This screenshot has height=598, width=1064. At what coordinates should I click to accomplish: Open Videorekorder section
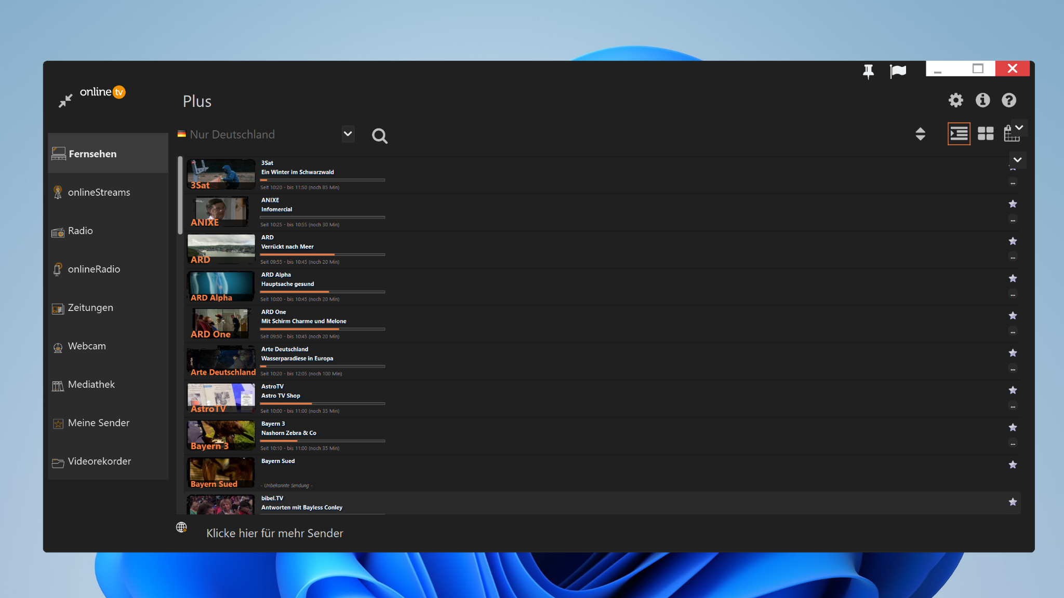[x=108, y=461]
